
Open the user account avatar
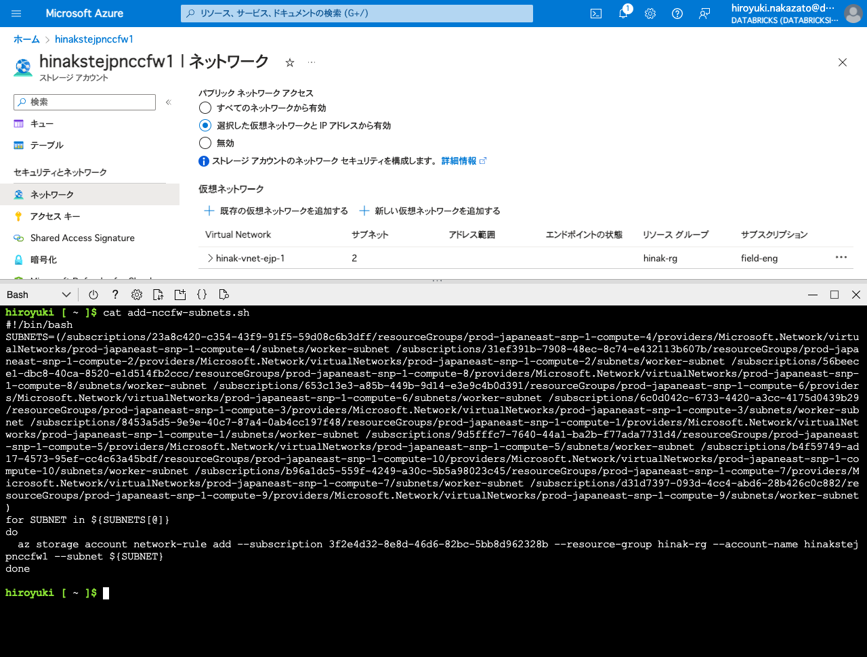click(853, 14)
